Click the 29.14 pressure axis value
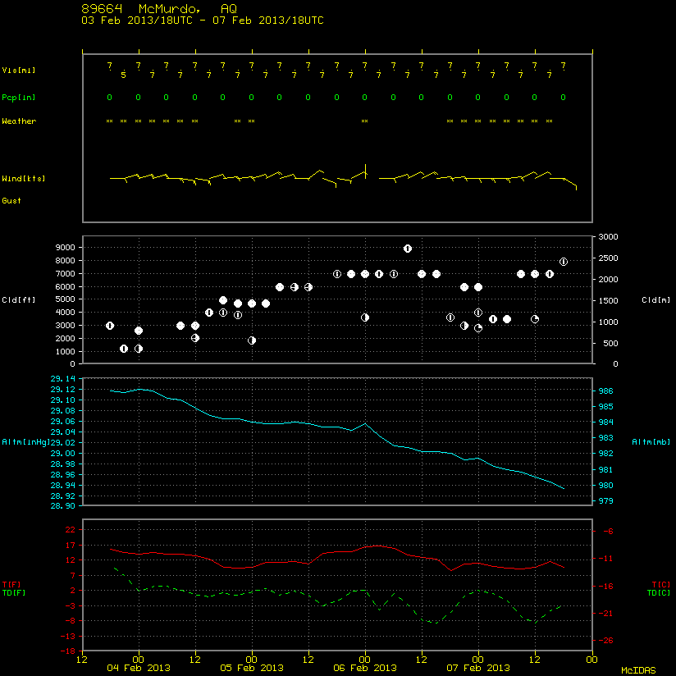The height and width of the screenshot is (676, 676). pyautogui.click(x=62, y=378)
